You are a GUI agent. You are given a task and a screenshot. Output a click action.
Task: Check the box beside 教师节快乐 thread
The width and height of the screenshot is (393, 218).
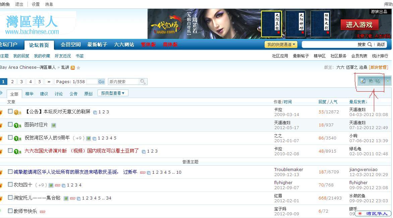pyautogui.click(x=10, y=211)
